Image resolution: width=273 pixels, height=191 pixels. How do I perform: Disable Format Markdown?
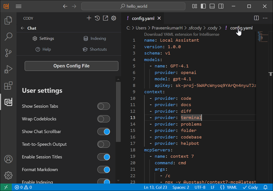(x=104, y=169)
